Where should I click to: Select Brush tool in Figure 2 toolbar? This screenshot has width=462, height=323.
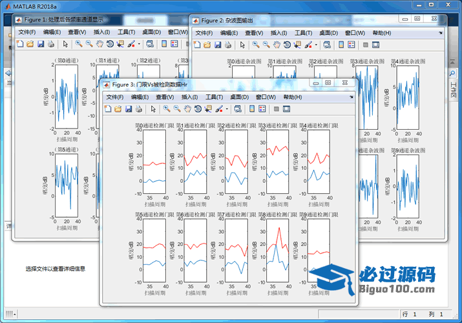(308, 45)
